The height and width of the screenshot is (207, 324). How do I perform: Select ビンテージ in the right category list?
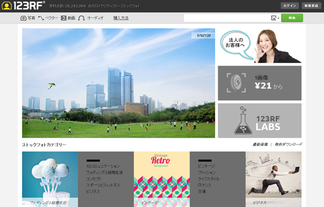[x=206, y=166]
